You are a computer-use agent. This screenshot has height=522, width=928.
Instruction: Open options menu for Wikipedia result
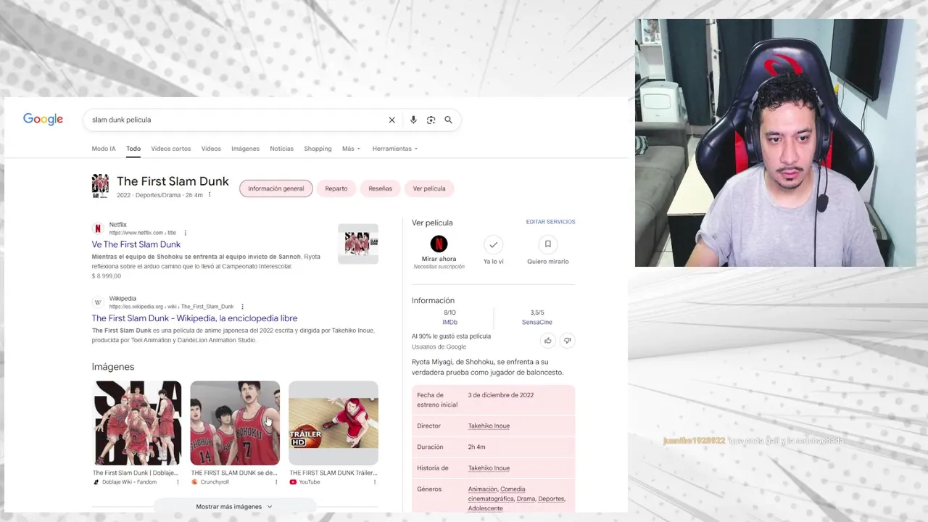[x=242, y=307]
